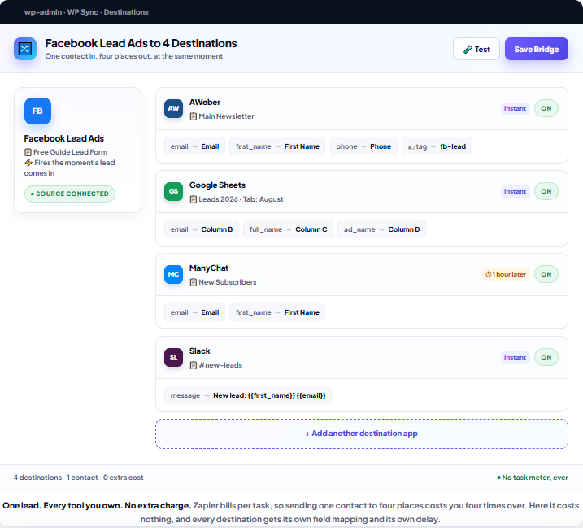Open the Google Sheets Instant timing badge

pyautogui.click(x=515, y=191)
